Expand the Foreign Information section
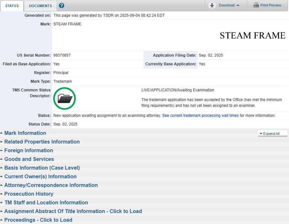 (29, 151)
